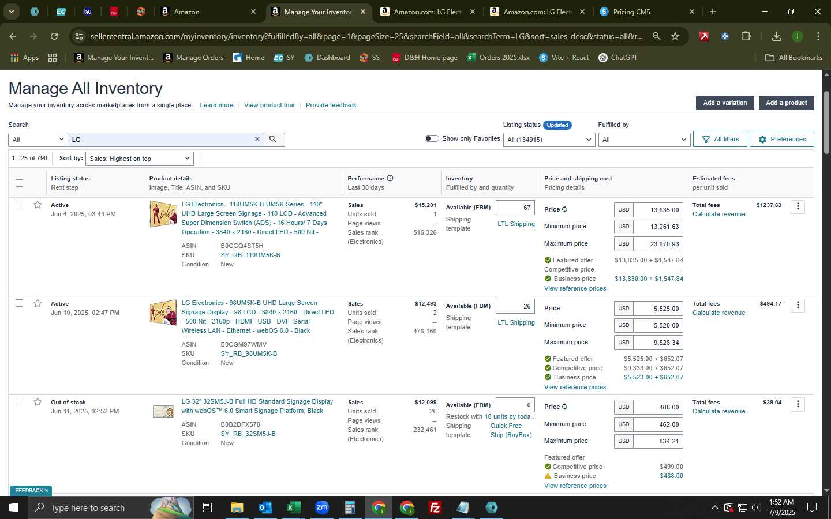
Task: Open Chrome three-dot menu
Action: point(818,36)
